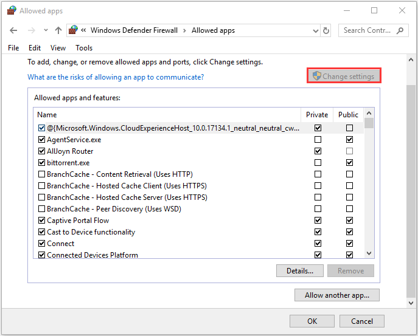Click Allow another app... button
Screen dimensions: 418x336
(x=337, y=295)
